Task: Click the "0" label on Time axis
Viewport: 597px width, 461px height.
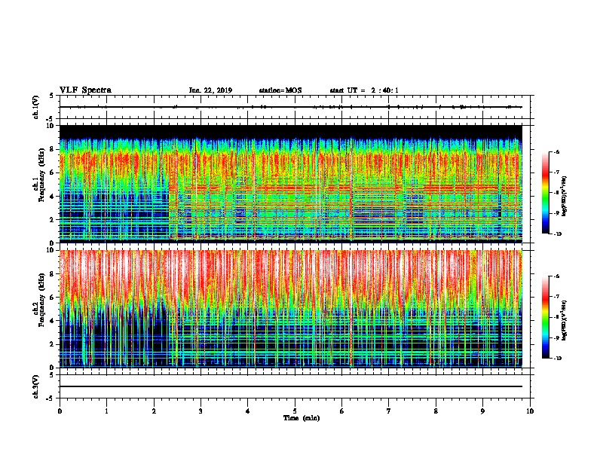Action: pyautogui.click(x=60, y=411)
